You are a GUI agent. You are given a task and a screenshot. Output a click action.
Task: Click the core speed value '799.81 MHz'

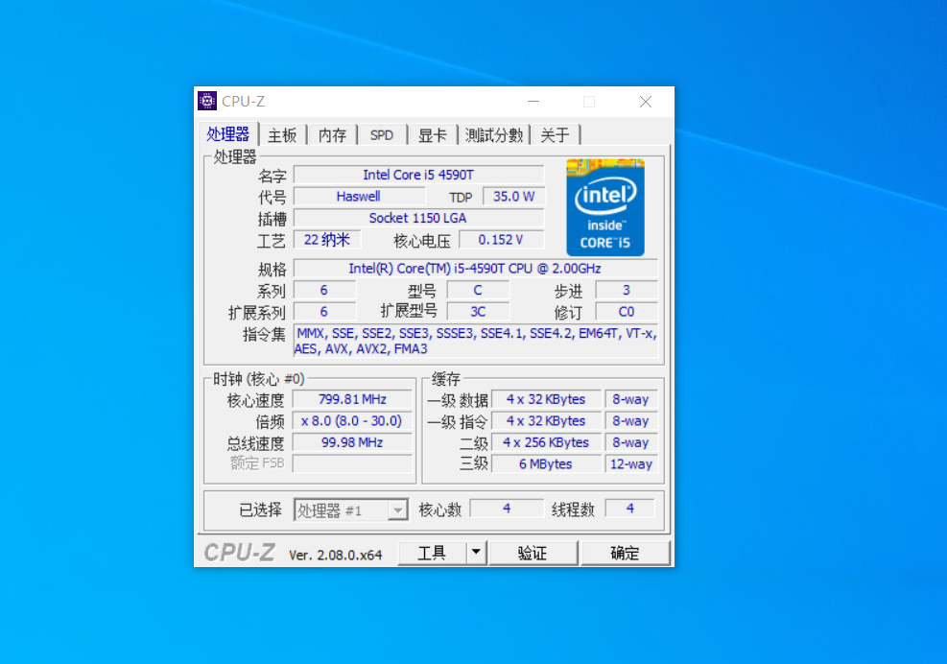tap(353, 399)
